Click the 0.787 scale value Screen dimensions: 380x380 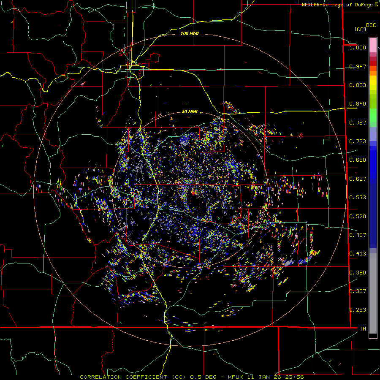click(358, 122)
